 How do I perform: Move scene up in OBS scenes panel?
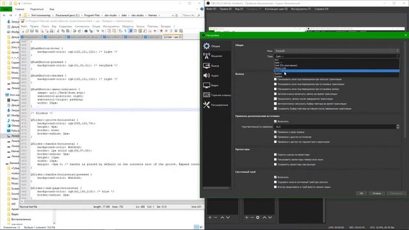point(222,217)
